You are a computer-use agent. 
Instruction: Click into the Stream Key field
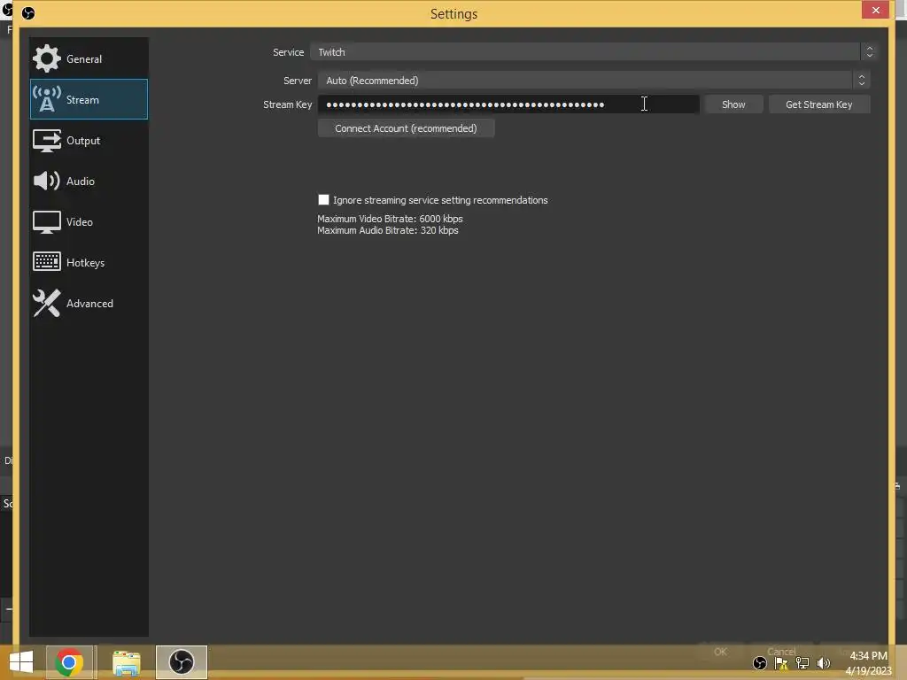coord(508,104)
